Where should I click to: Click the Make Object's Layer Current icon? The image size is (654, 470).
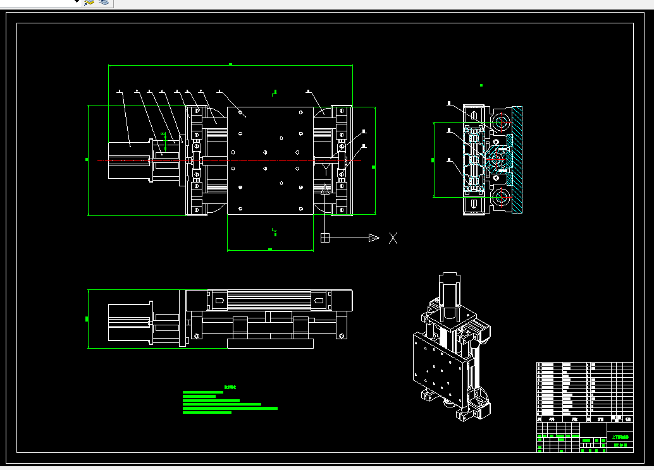coord(89,2)
